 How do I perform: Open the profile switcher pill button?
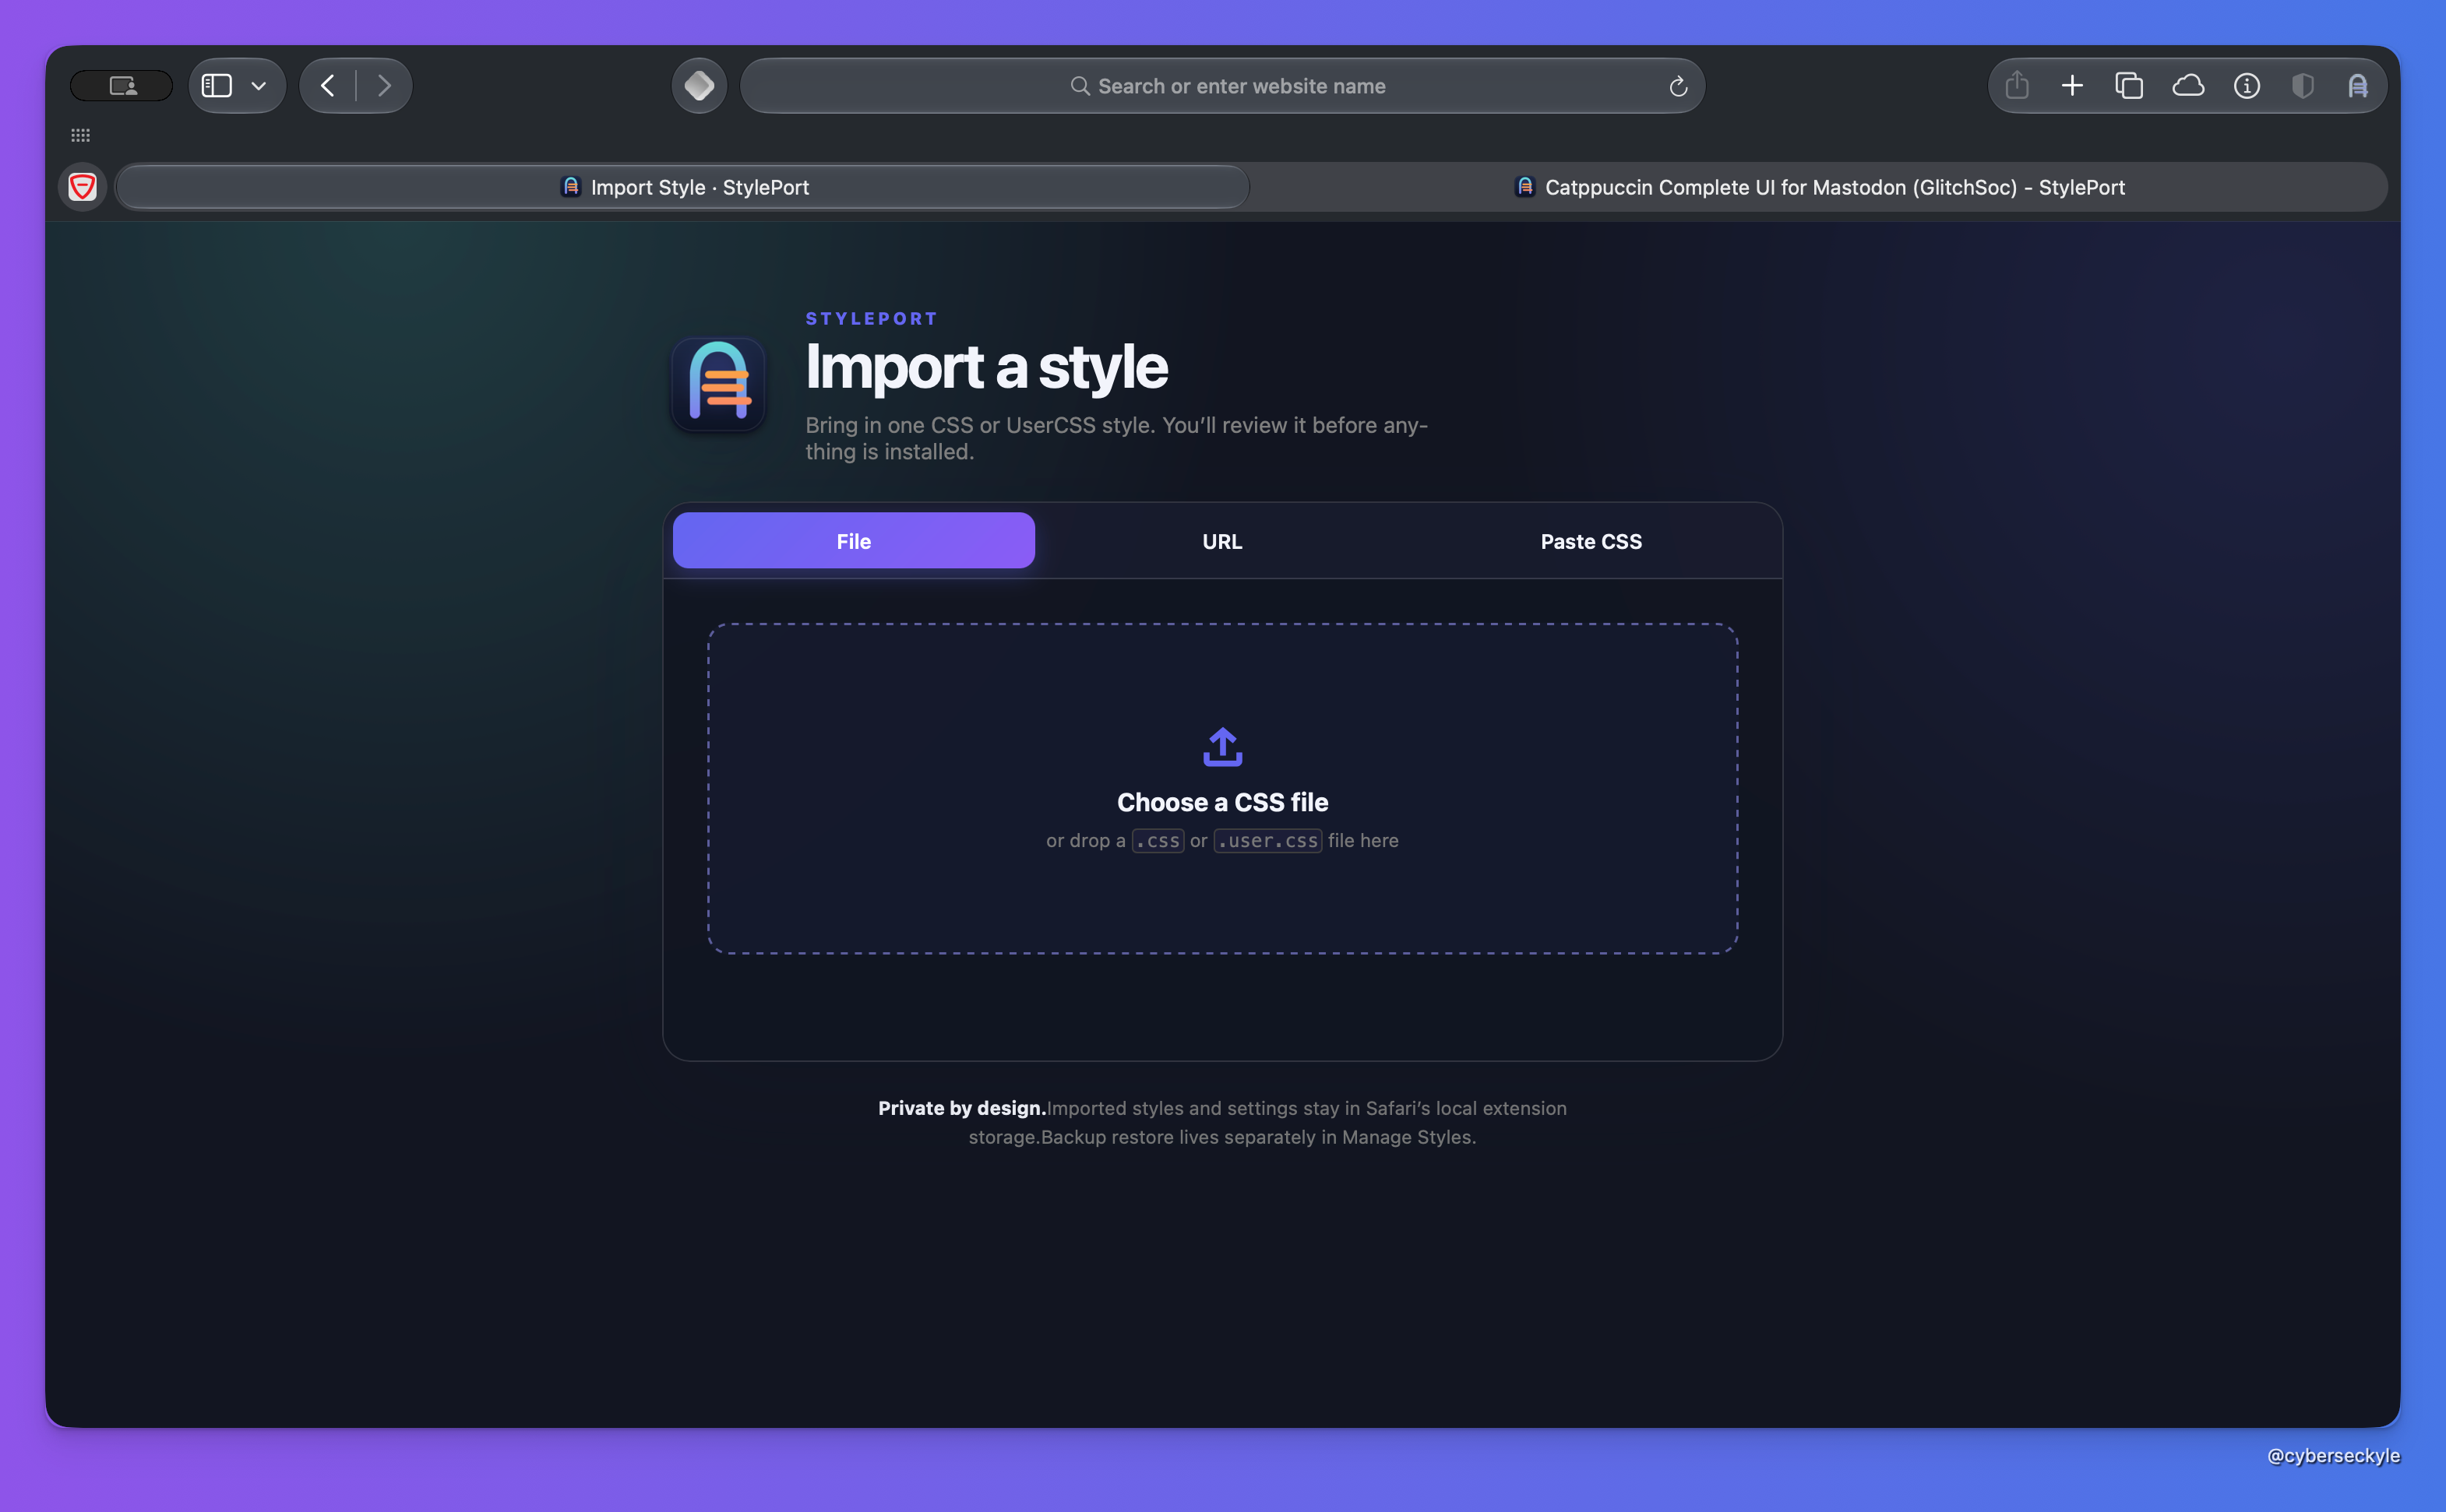click(121, 86)
